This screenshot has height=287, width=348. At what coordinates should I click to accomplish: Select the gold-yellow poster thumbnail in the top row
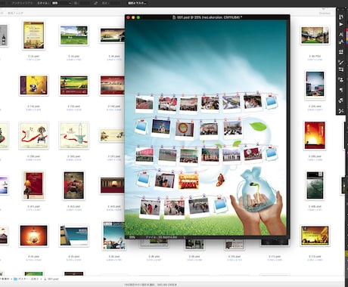click(33, 35)
